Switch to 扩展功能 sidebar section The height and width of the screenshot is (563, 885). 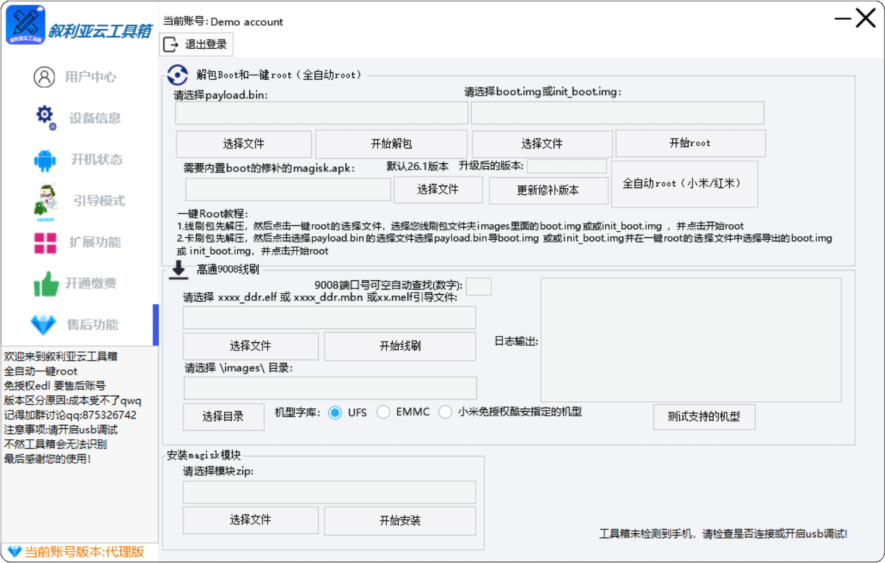95,243
